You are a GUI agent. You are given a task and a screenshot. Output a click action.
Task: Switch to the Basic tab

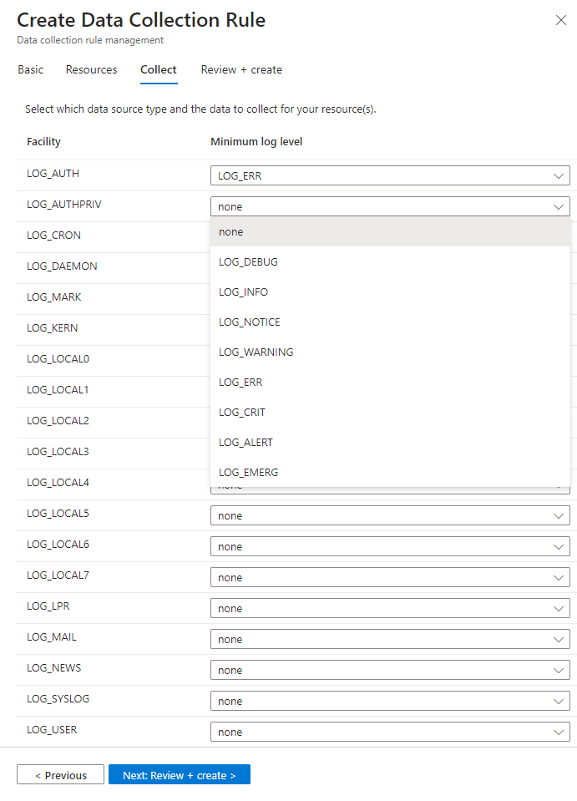(x=30, y=70)
